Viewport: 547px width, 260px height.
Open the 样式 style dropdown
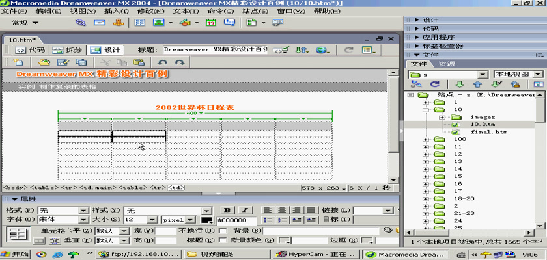207,211
